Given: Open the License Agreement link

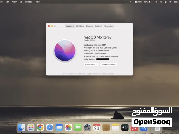Looking at the screenshot, I should tap(107, 74).
